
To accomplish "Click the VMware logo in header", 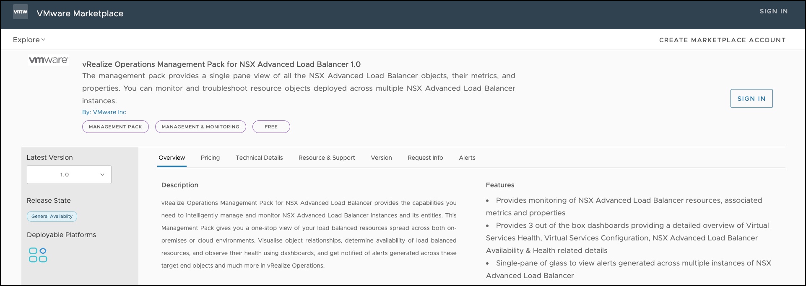I will coord(21,12).
